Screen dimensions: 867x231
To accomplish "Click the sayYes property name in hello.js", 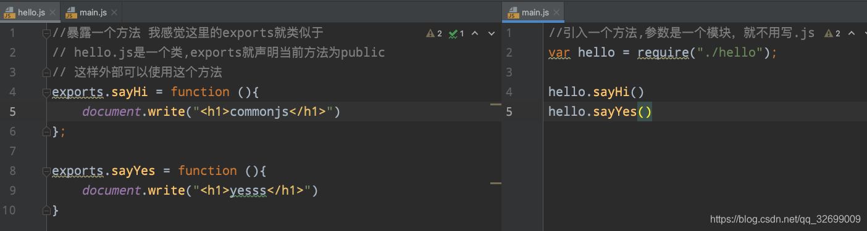I will [133, 171].
